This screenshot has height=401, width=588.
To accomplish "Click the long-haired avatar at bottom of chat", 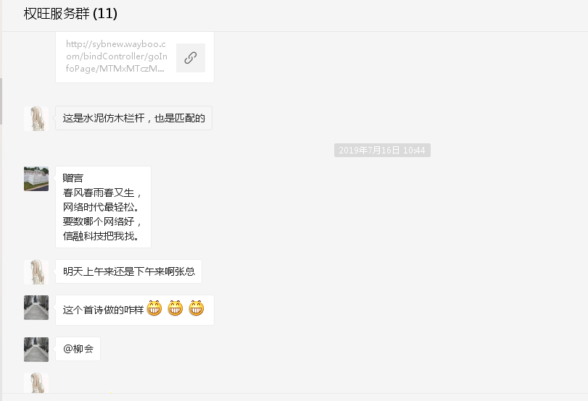I will [x=36, y=383].
